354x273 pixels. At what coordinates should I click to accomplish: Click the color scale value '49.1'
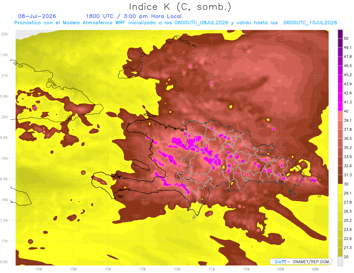tap(348, 47)
